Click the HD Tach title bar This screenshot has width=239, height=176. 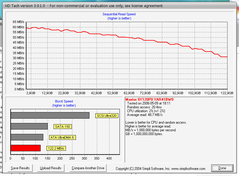pyautogui.click(x=119, y=6)
